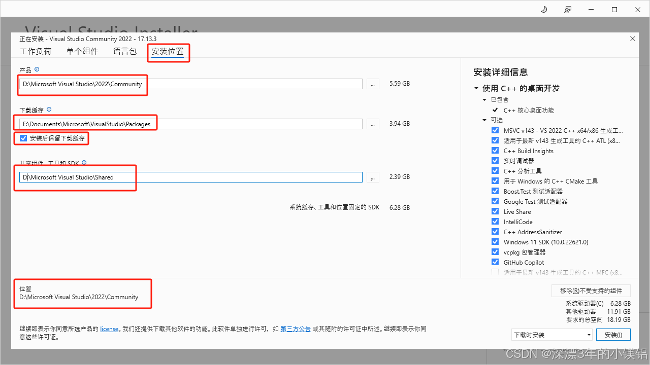
Task: Click the 安装详细信息 heading
Action: [x=500, y=72]
